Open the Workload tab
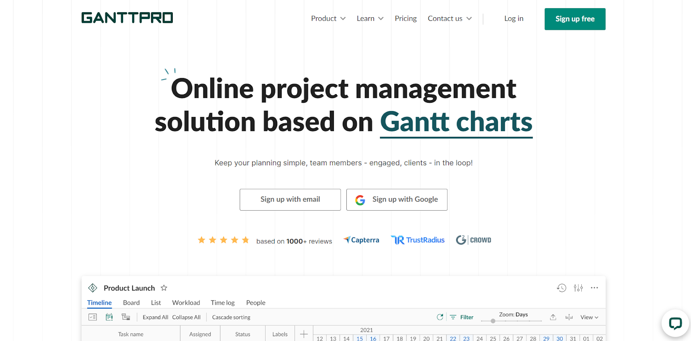The image size is (691, 341). (x=186, y=303)
